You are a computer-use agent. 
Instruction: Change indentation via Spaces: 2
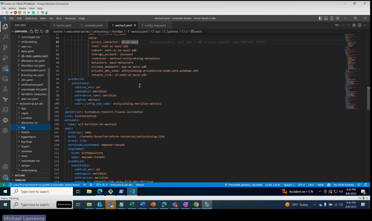click(x=289, y=185)
